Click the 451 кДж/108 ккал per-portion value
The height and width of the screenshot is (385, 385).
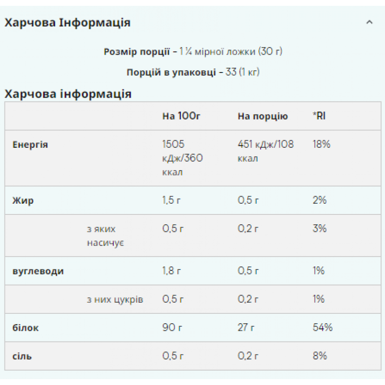pyautogui.click(x=265, y=151)
